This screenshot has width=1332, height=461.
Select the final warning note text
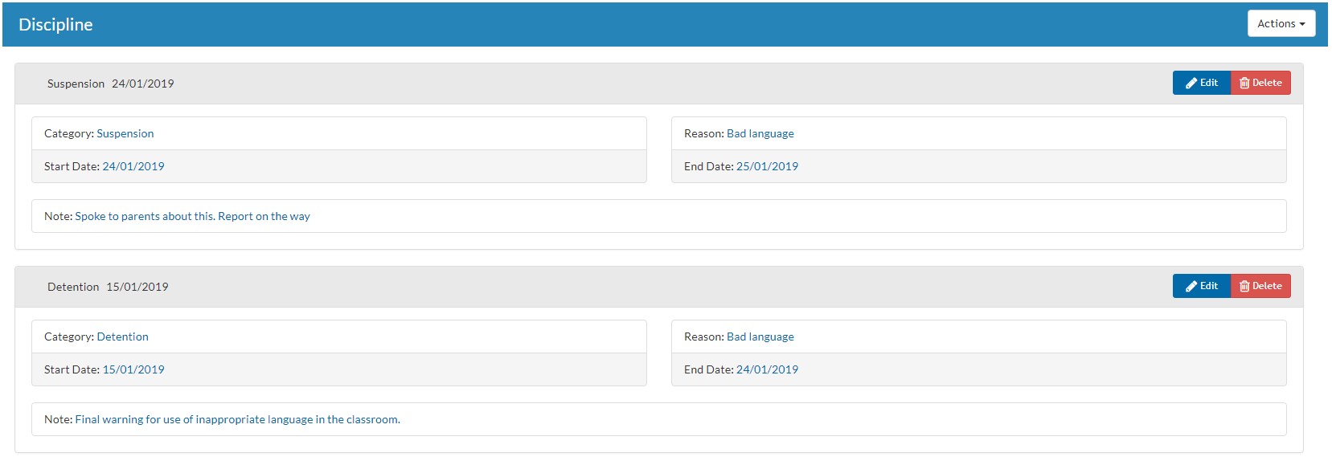tap(237, 419)
